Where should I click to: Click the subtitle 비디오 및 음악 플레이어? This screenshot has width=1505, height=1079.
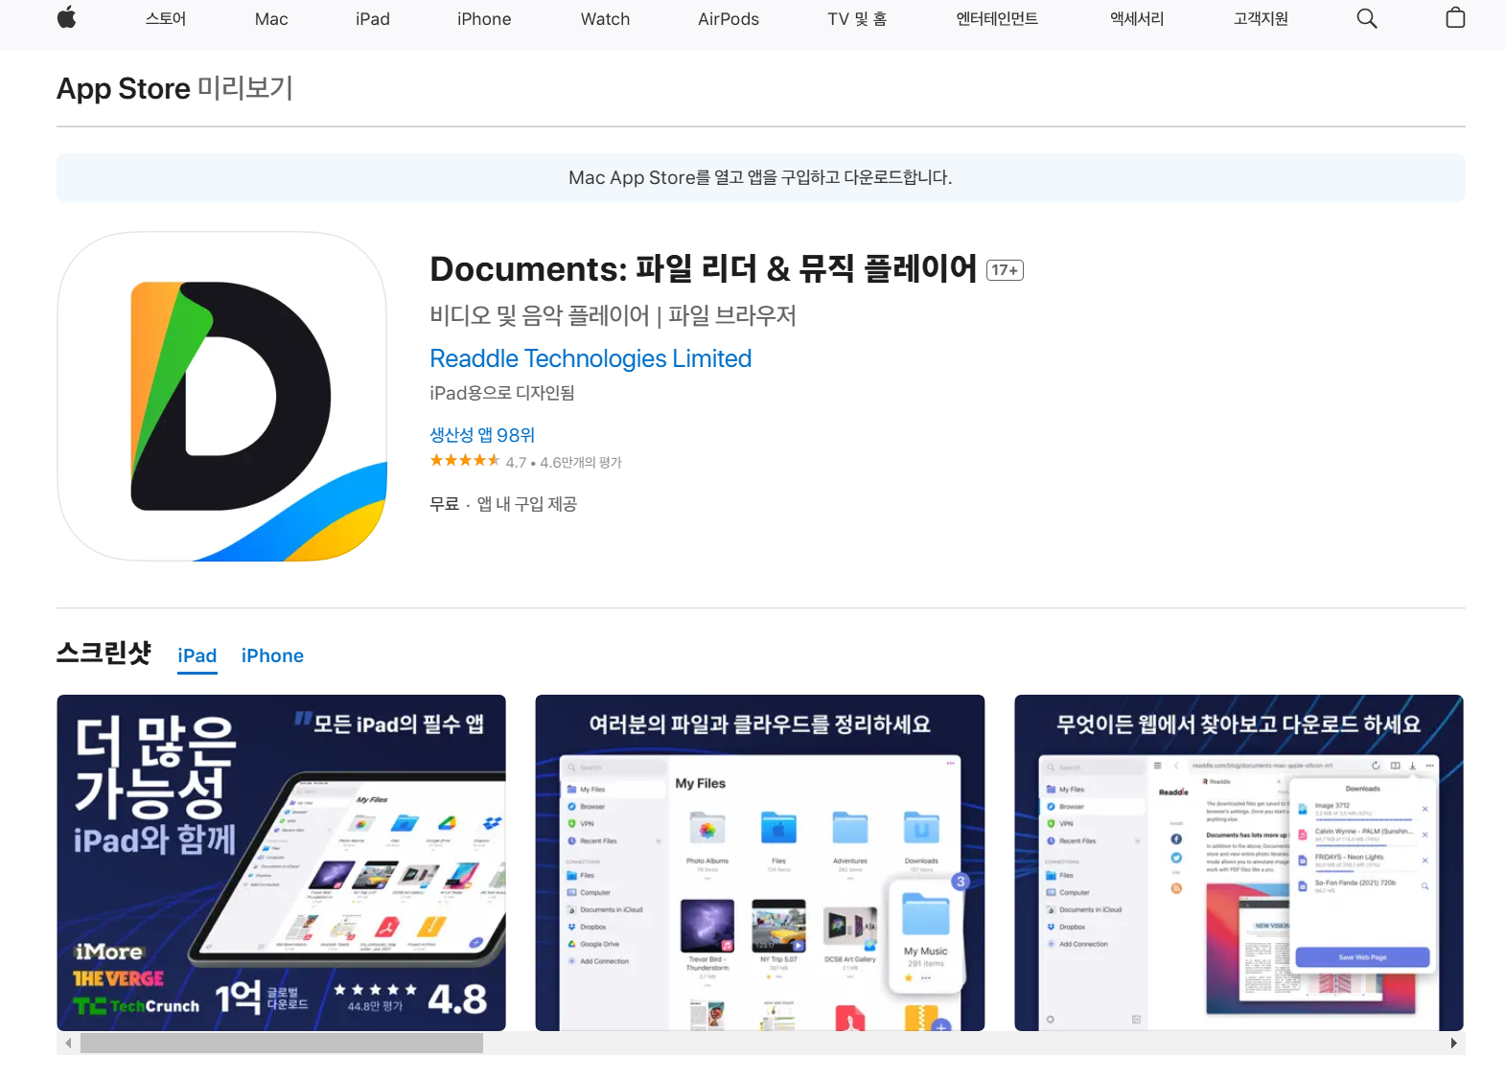pos(613,315)
